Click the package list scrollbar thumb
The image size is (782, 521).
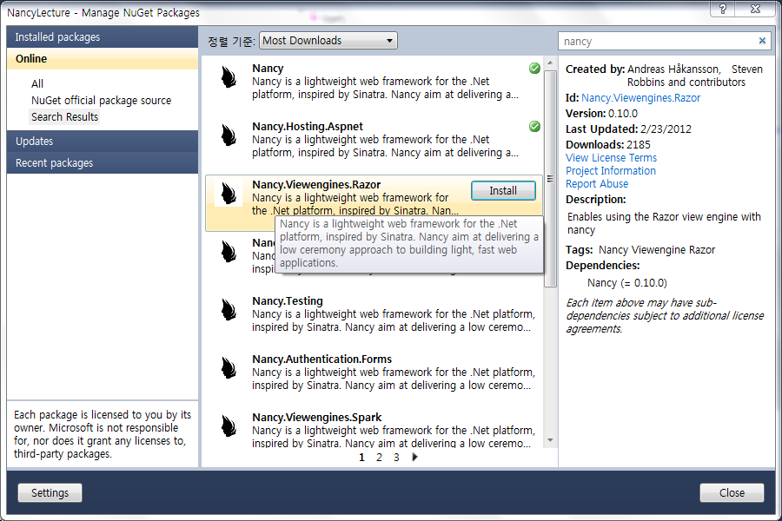coord(550,179)
